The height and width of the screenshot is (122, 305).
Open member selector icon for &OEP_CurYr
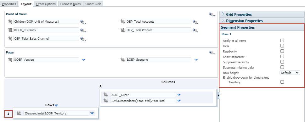(x=106, y=95)
